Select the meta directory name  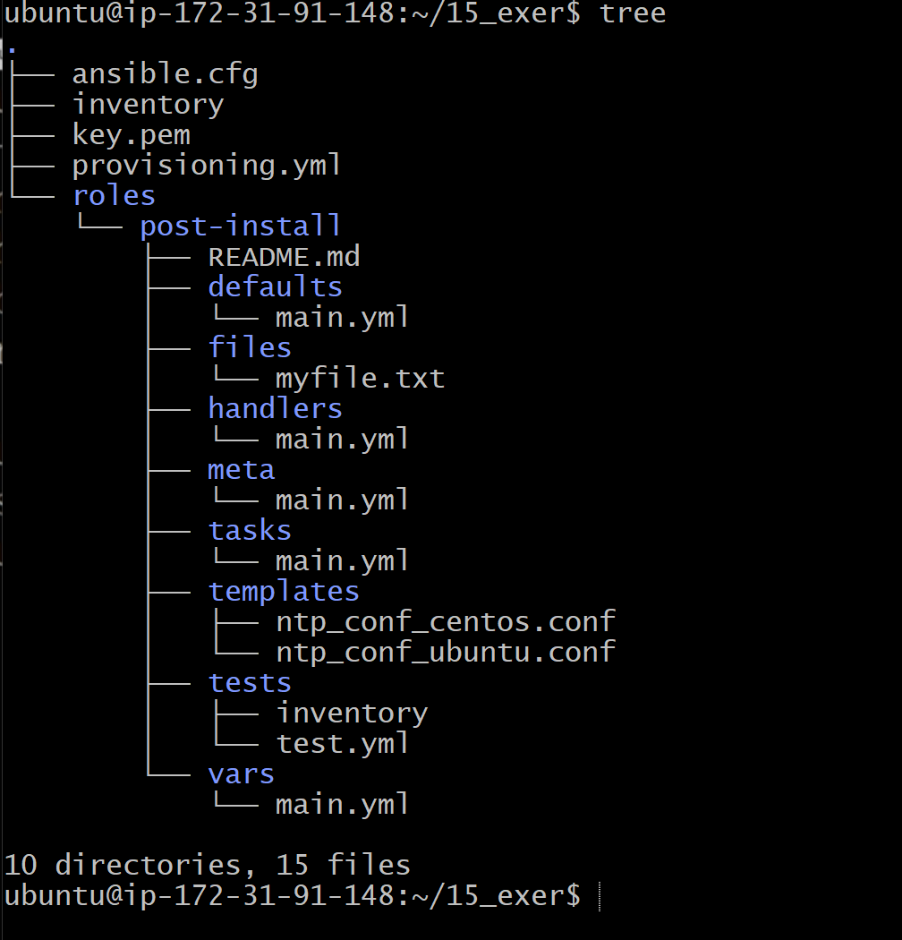242,470
